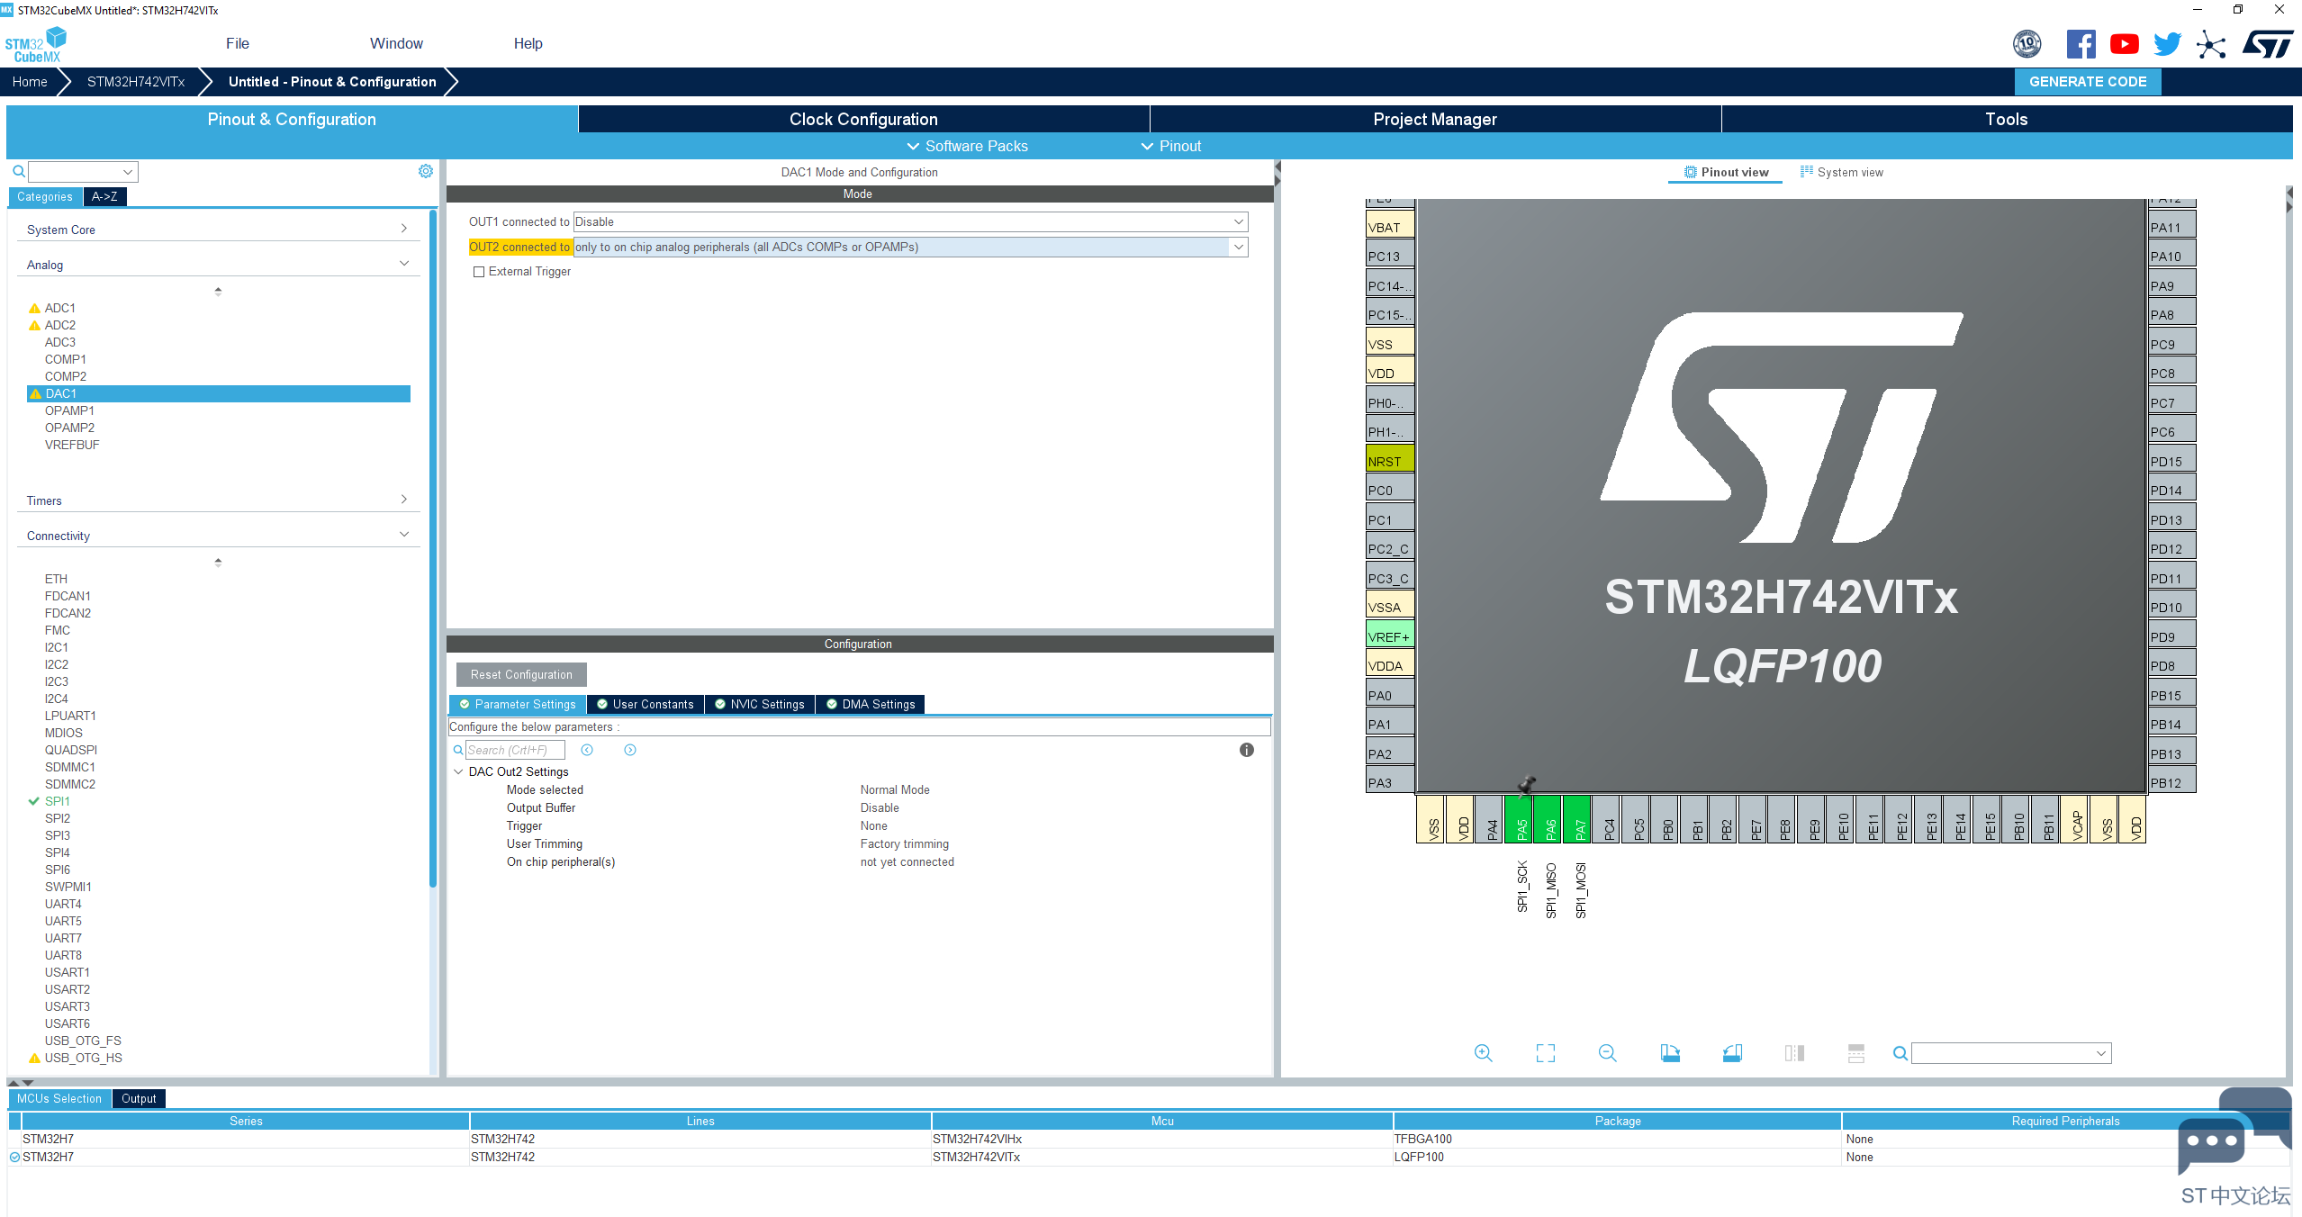
Task: Select the STM32H742VIHx row in MCU list
Action: [x=1149, y=1139]
